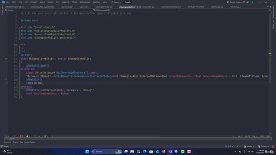Click the horizontal scrollbar thumb below the code
The width and height of the screenshot is (276, 155).
tap(107, 136)
